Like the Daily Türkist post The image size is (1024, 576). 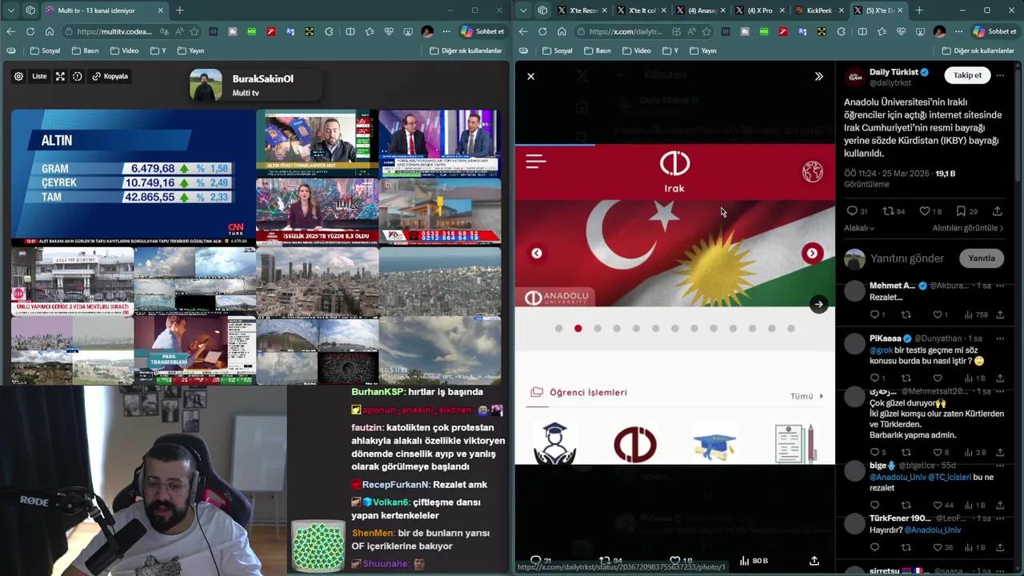pyautogui.click(x=925, y=211)
